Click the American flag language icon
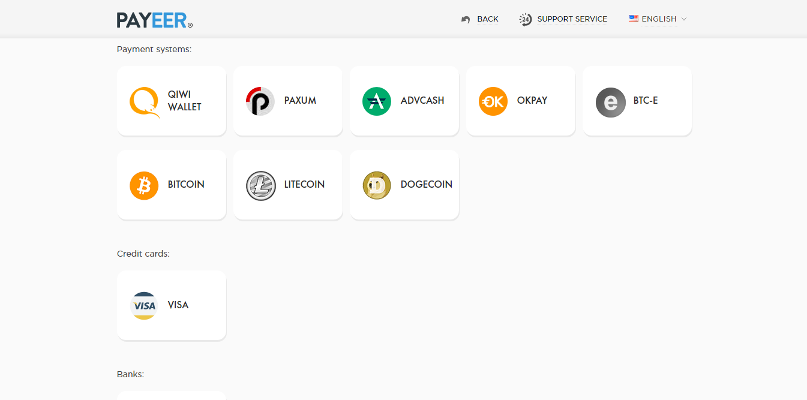807x400 pixels. point(633,18)
